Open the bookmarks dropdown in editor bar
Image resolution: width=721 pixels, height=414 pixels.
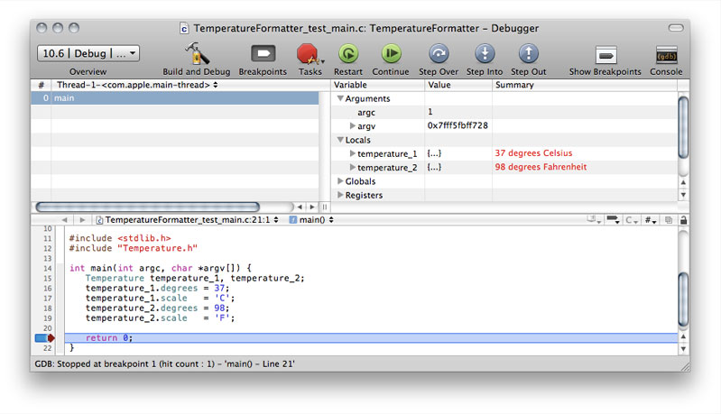594,220
